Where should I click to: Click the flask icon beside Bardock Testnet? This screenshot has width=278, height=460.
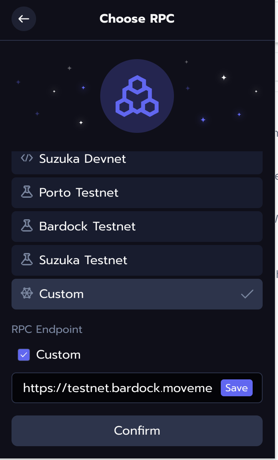[x=26, y=226]
